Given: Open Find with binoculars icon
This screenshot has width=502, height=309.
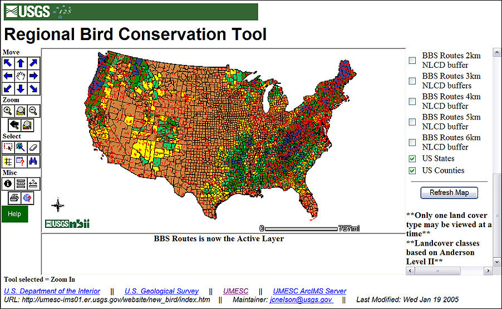Looking at the screenshot, I should click(x=33, y=161).
